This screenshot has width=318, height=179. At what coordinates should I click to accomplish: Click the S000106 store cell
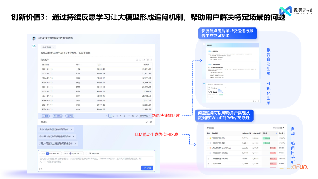click(101, 109)
